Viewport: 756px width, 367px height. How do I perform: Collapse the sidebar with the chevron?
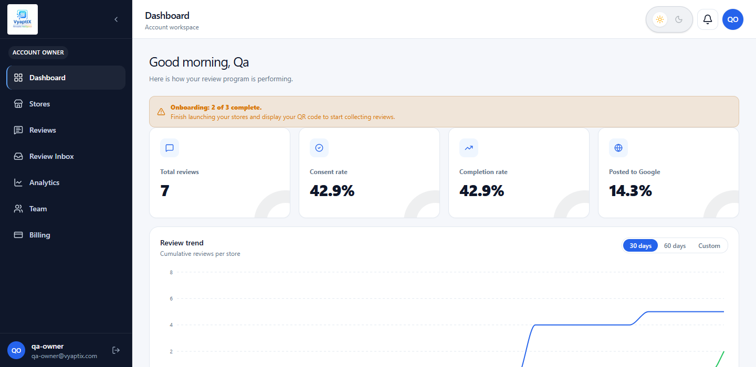[x=116, y=19]
